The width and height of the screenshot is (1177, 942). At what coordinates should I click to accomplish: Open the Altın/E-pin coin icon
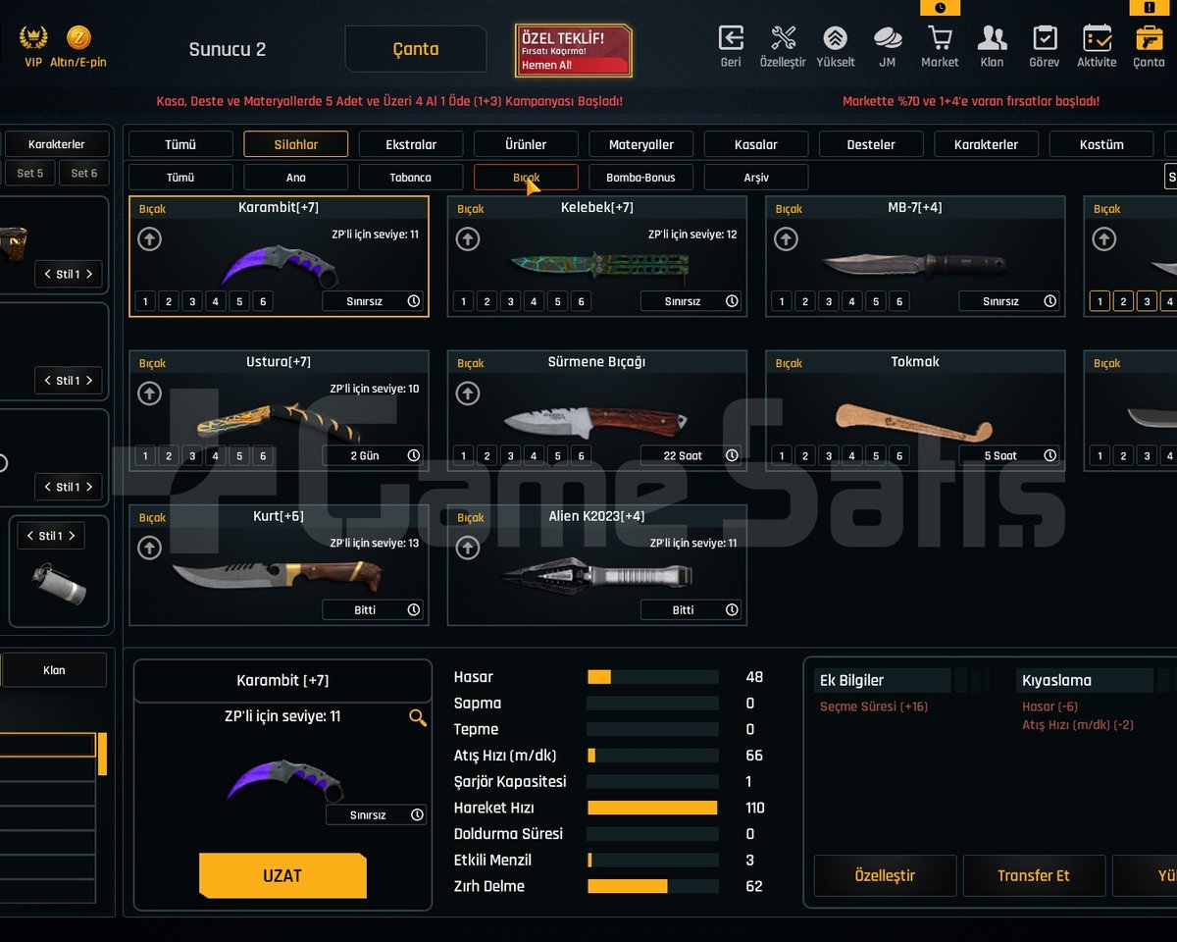(x=78, y=38)
